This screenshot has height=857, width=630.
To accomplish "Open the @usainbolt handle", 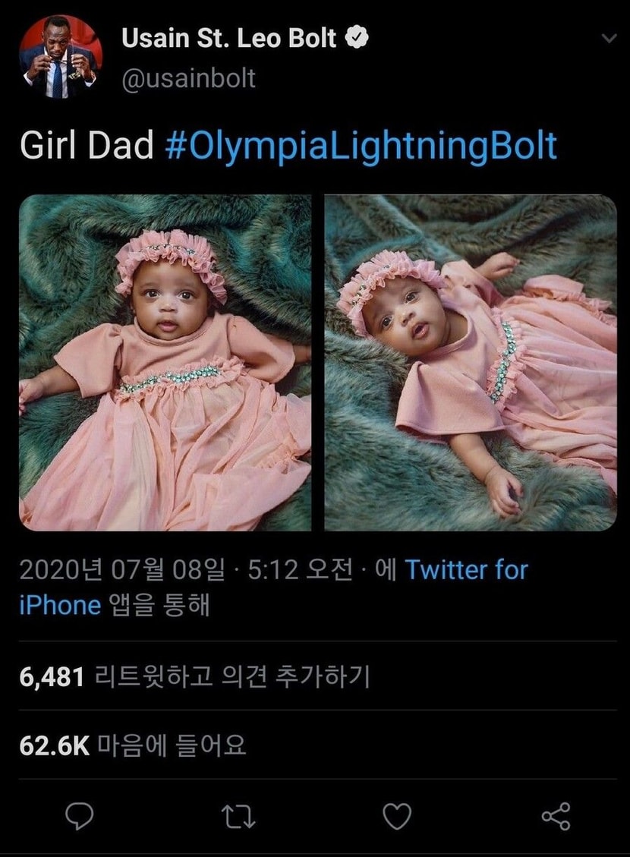I will (x=188, y=79).
